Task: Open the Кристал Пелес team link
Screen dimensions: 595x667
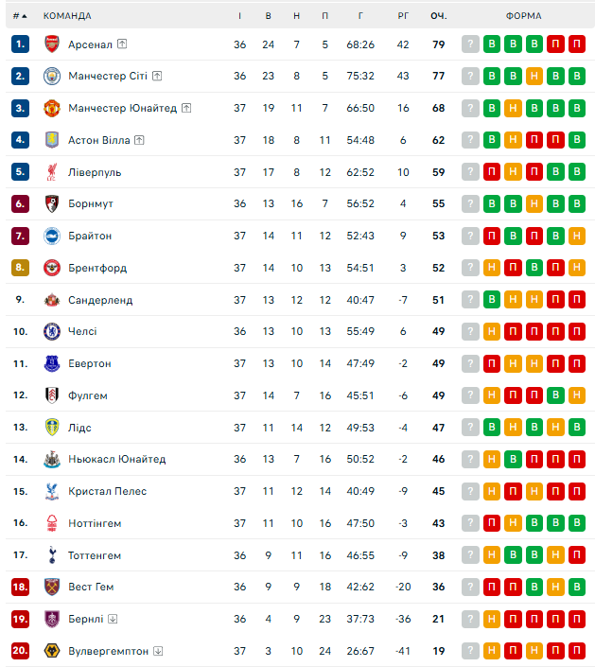Action: pos(108,491)
